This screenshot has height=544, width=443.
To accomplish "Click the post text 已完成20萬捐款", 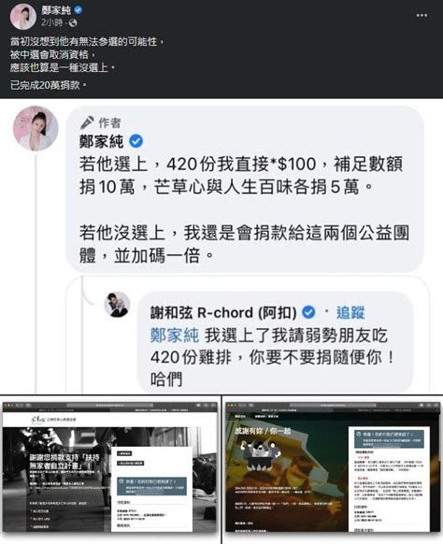I will pos(48,85).
